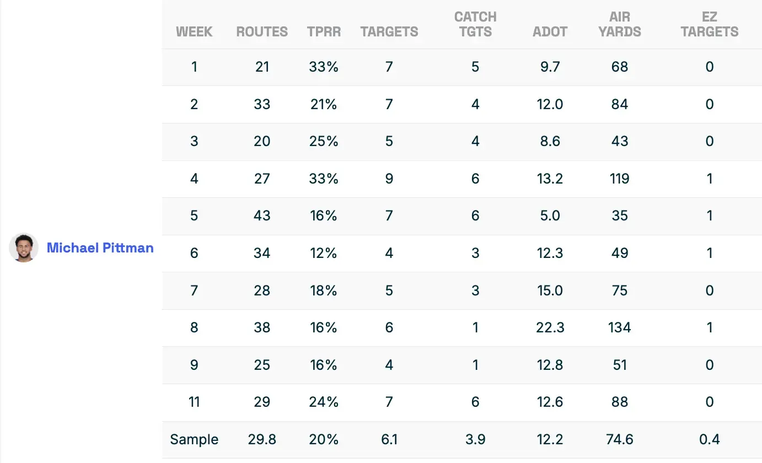This screenshot has height=463, width=762.
Task: Sort by the TARGETS column header
Action: [x=389, y=32]
